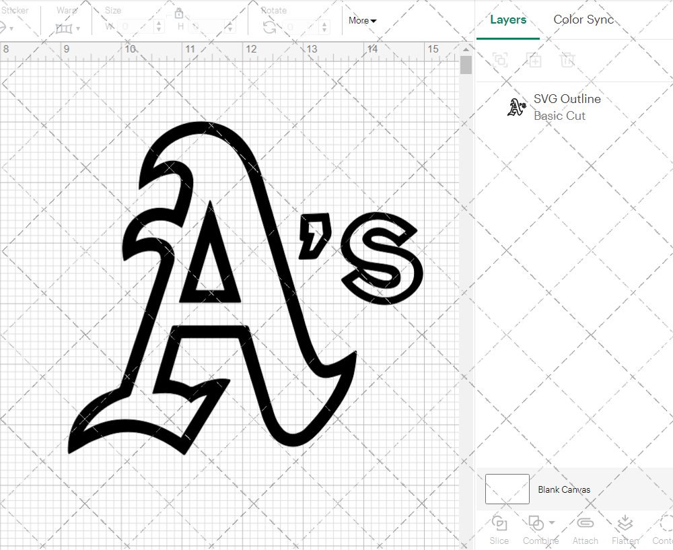Click the Slice tool
Screen dimensions: 673x550
499,528
